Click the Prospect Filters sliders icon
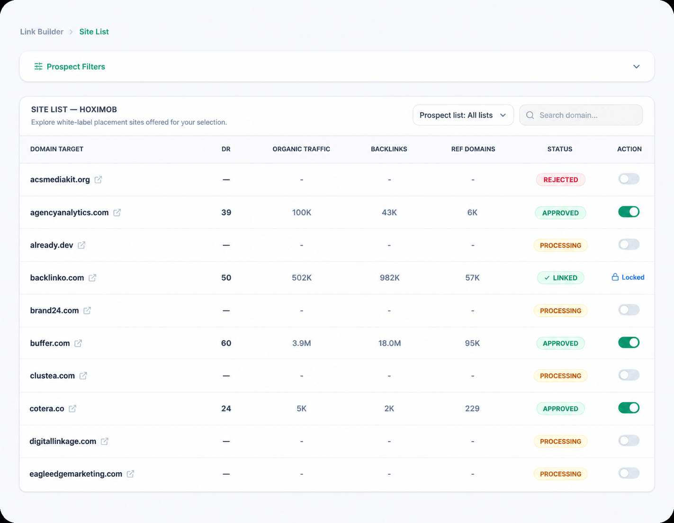Screen dimensions: 674x523 pyautogui.click(x=38, y=66)
